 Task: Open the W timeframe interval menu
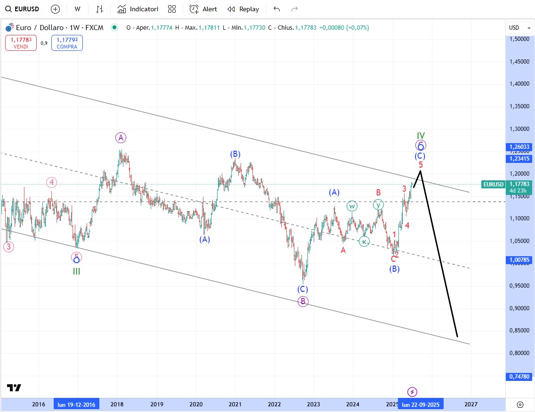coord(77,9)
